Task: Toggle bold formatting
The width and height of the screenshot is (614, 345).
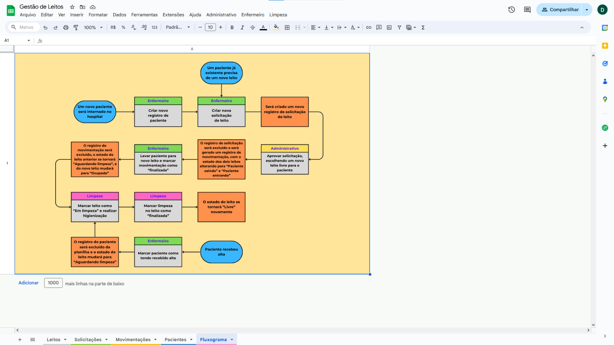Action: [232, 28]
